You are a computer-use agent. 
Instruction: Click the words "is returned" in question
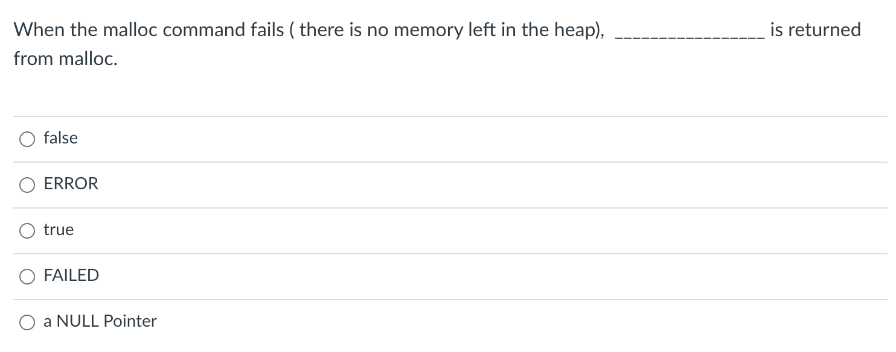(x=815, y=30)
